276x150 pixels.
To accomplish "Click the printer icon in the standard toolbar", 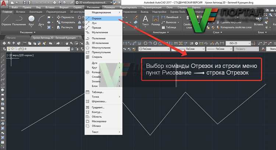I will [4, 43].
